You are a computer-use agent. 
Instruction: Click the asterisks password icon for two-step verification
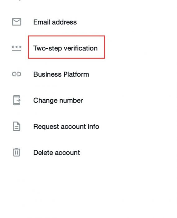pyautogui.click(x=16, y=48)
